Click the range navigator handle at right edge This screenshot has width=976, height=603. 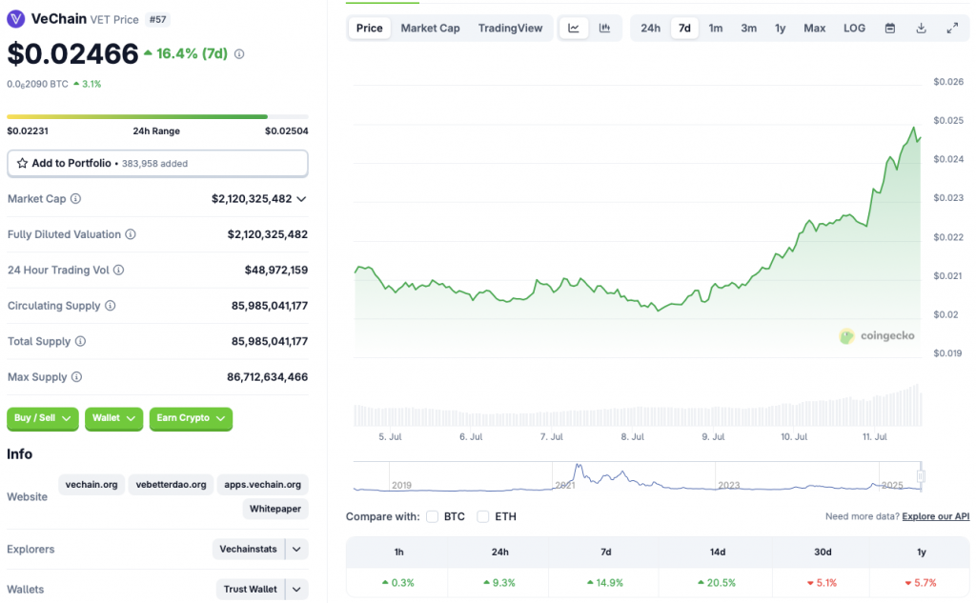pyautogui.click(x=921, y=476)
